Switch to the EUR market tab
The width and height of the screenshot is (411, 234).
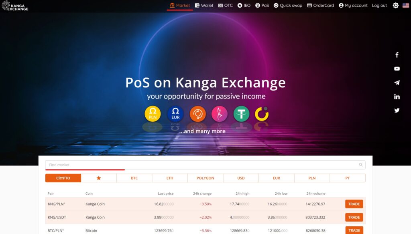(277, 178)
